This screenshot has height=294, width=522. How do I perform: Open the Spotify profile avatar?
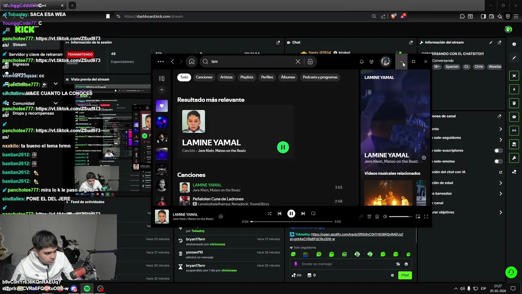click(385, 62)
